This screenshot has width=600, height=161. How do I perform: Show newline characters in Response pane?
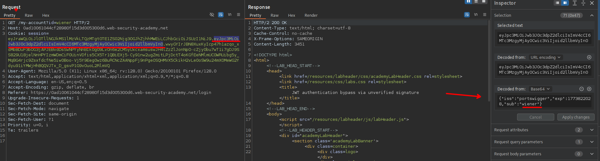point(476,15)
